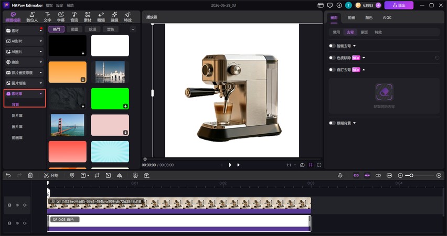Expand the AI圖片 dropdown

pyautogui.click(x=40, y=51)
